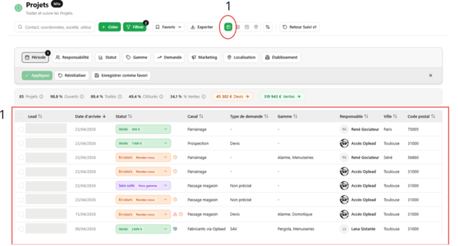Open the Demande filter tab
This screenshot has width=458, height=246.
169,57
